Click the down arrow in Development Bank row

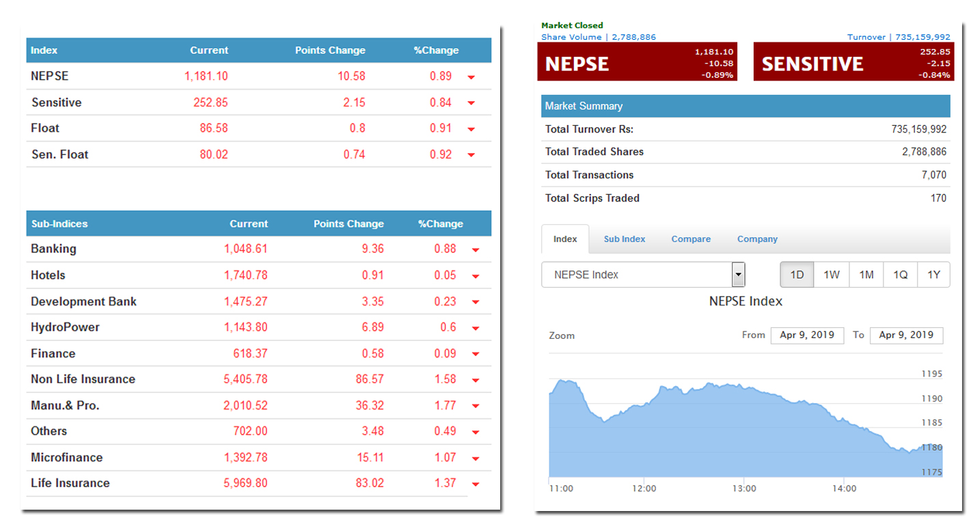(x=476, y=303)
